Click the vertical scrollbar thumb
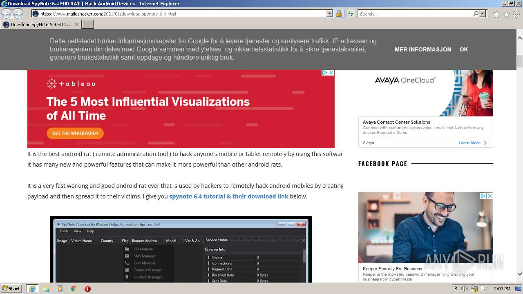 click(520, 61)
